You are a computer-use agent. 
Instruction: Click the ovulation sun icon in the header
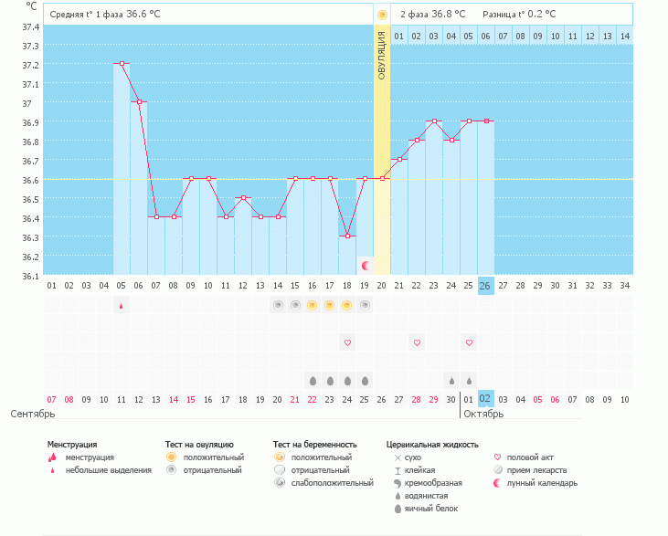click(382, 15)
